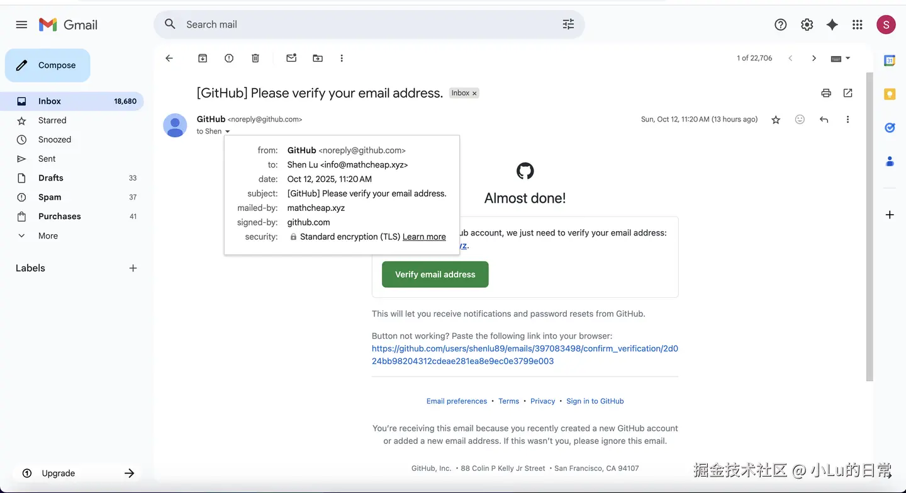Expand More in the sidebar
This screenshot has height=493, width=906.
48,236
